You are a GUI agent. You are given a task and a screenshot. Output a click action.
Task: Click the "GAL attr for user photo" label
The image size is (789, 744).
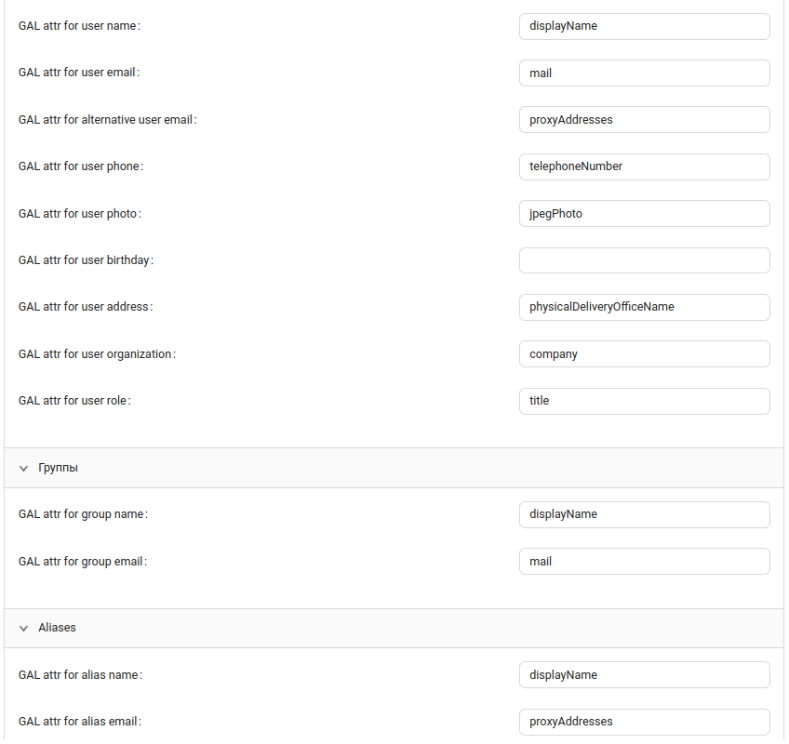tap(79, 214)
